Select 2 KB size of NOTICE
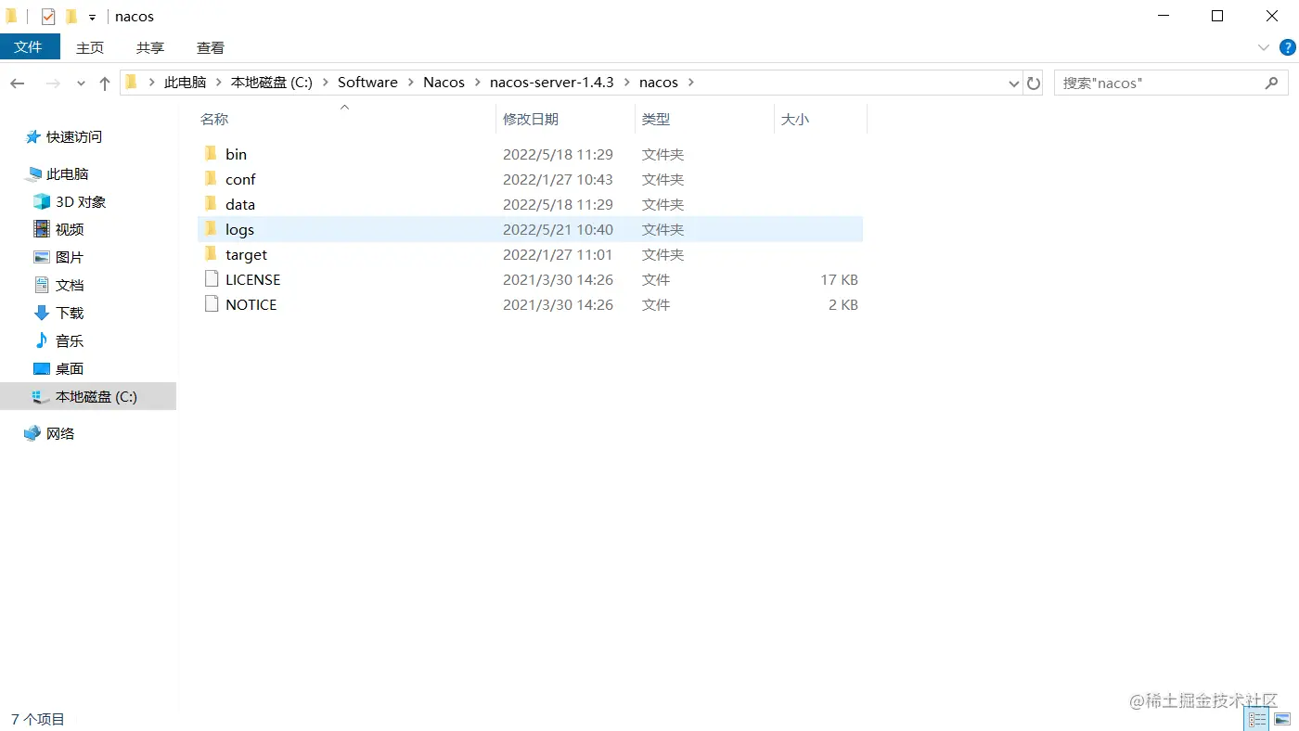 [x=842, y=304]
